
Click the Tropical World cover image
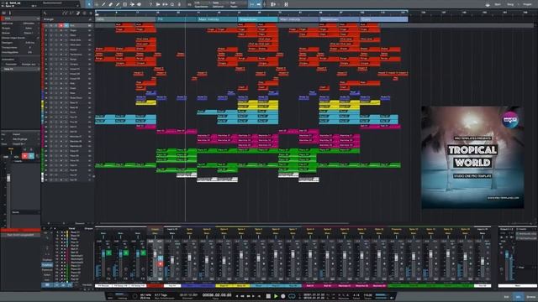pyautogui.click(x=472, y=157)
